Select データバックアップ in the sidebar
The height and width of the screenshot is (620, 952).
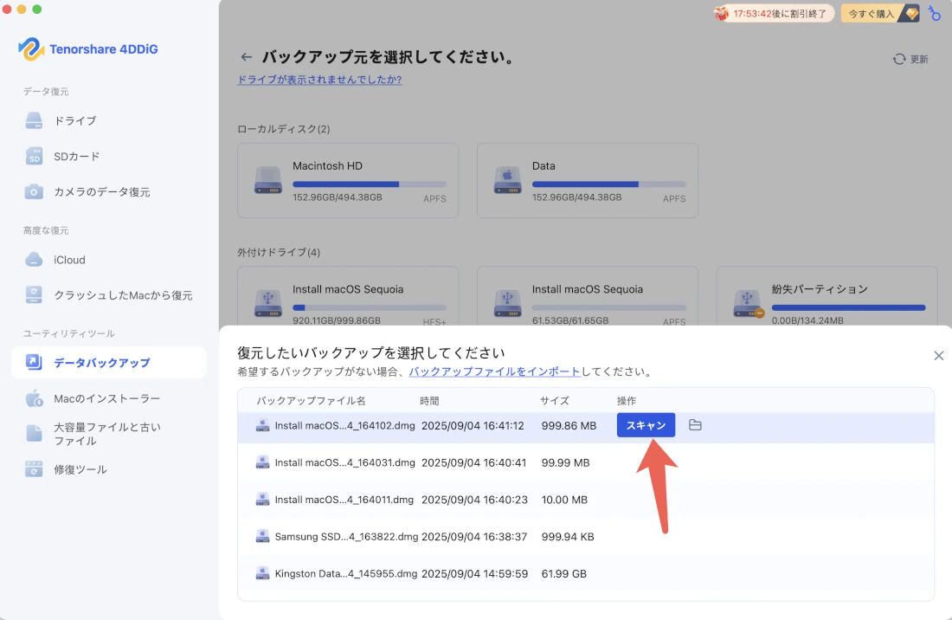108,363
